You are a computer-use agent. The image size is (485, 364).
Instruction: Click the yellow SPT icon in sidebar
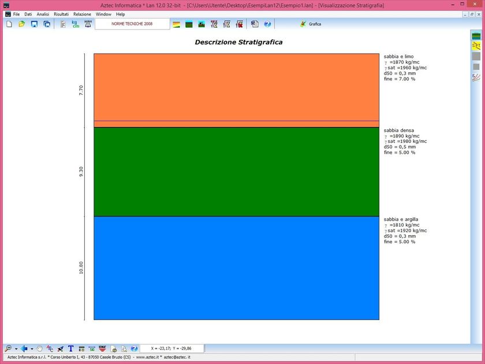point(476,46)
